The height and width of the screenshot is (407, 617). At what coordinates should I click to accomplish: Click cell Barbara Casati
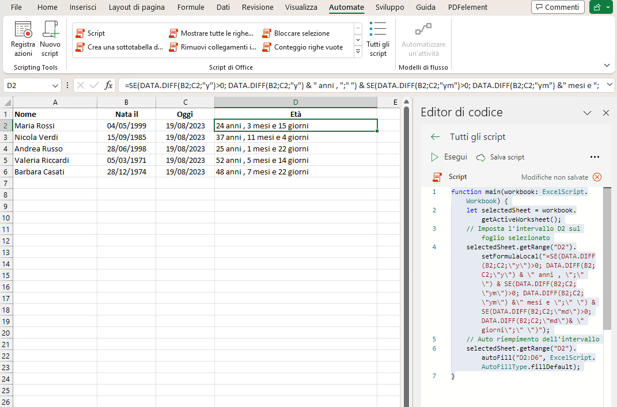55,172
